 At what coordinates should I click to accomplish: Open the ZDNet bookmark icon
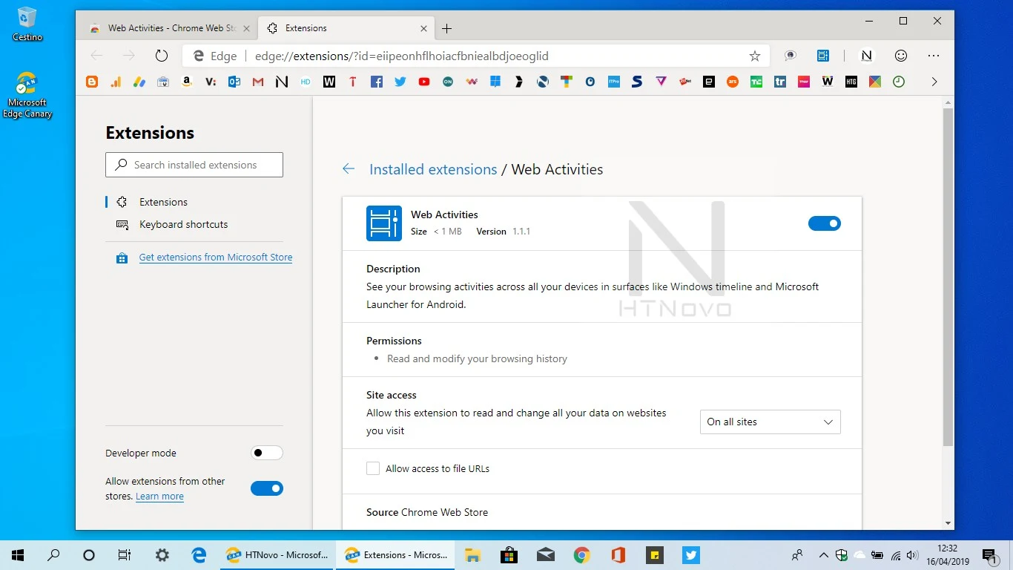click(x=685, y=82)
